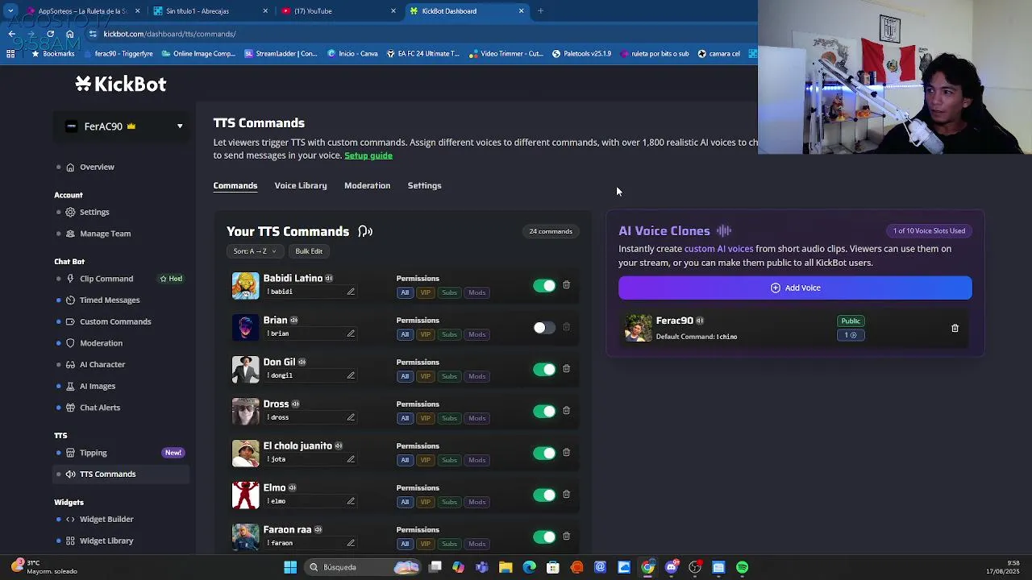Toggle Subs permission for Don Gil
This screenshot has width=1032, height=580.
coord(449,376)
